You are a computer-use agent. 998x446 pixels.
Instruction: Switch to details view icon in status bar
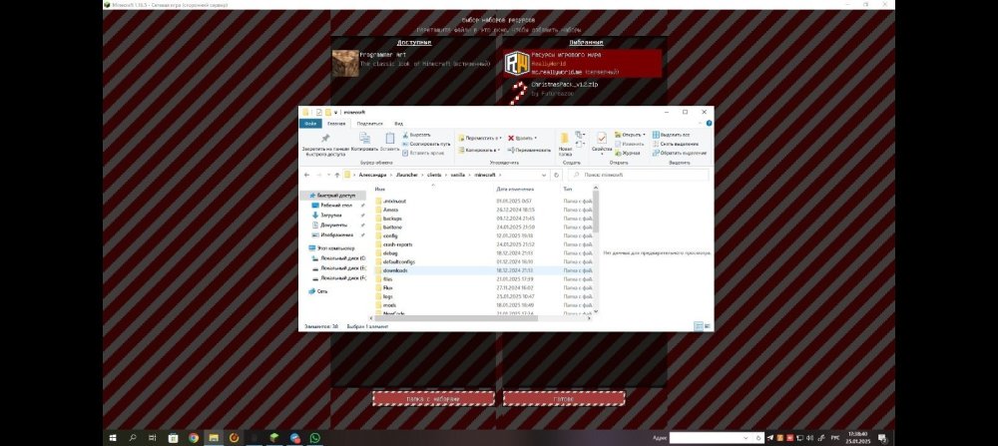tap(699, 326)
